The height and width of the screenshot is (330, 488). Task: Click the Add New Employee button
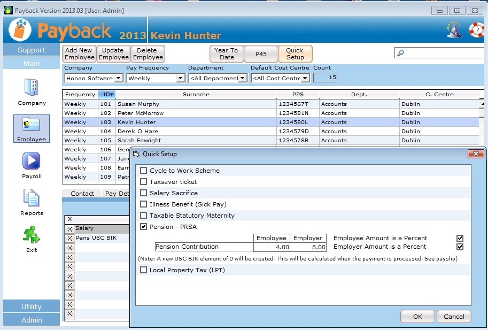point(79,54)
